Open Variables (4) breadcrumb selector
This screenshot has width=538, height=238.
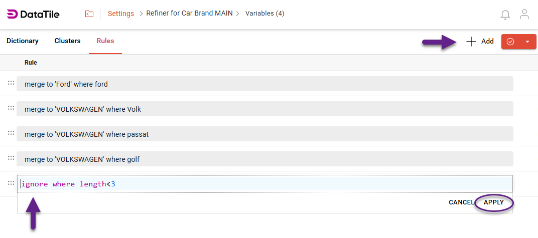point(264,14)
